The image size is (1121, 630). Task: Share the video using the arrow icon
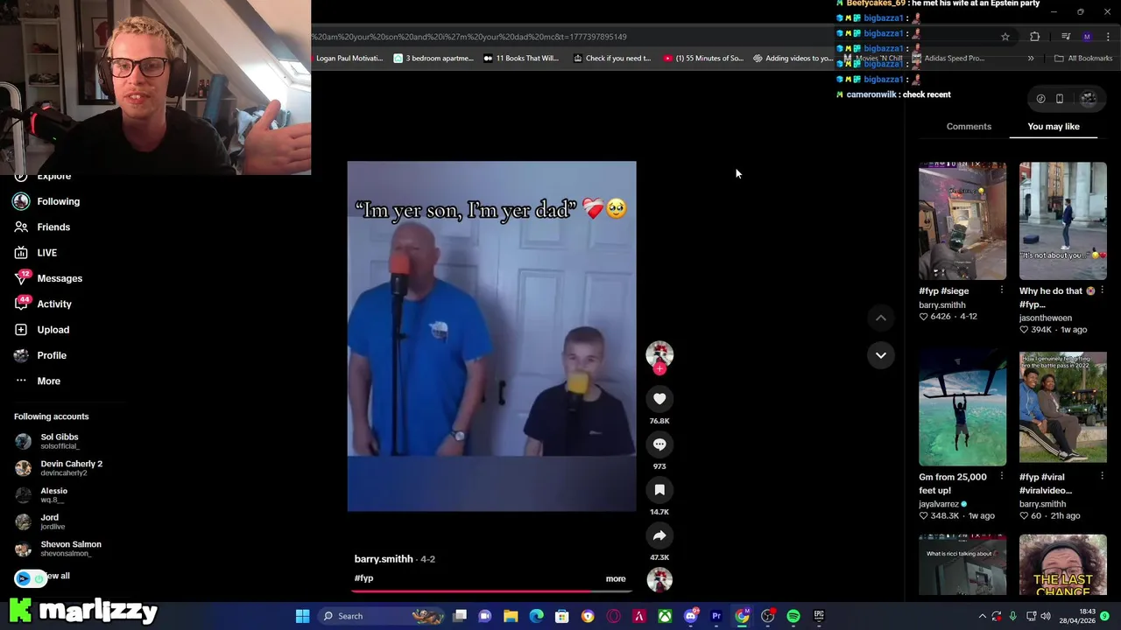click(x=659, y=535)
